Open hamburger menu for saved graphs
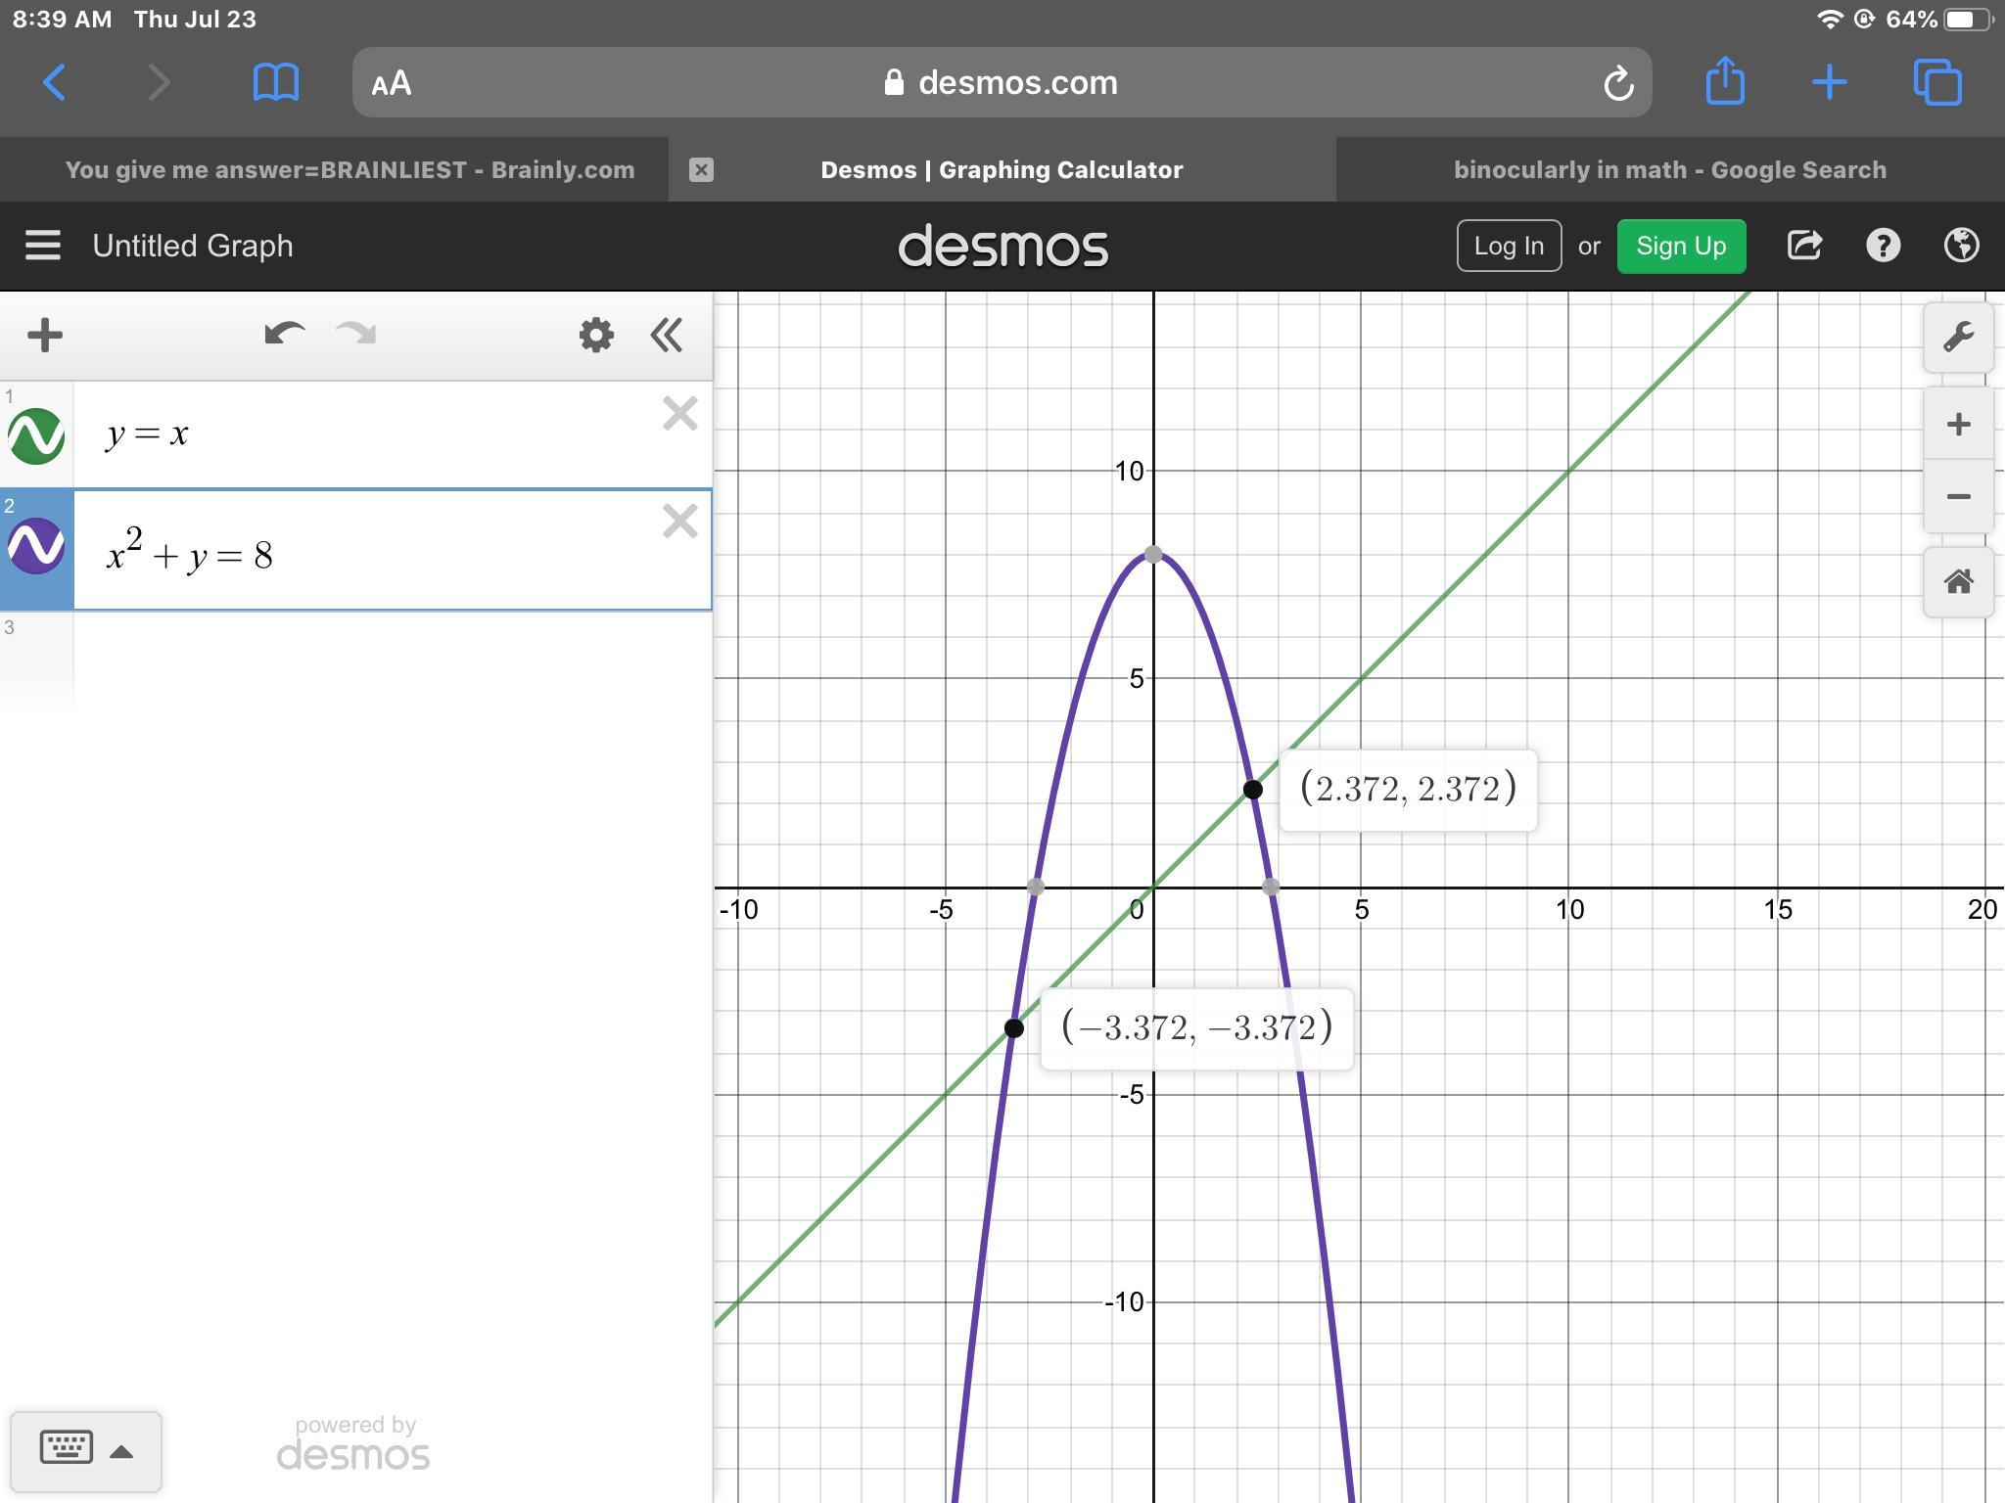The height and width of the screenshot is (1503, 2005). pos(43,246)
